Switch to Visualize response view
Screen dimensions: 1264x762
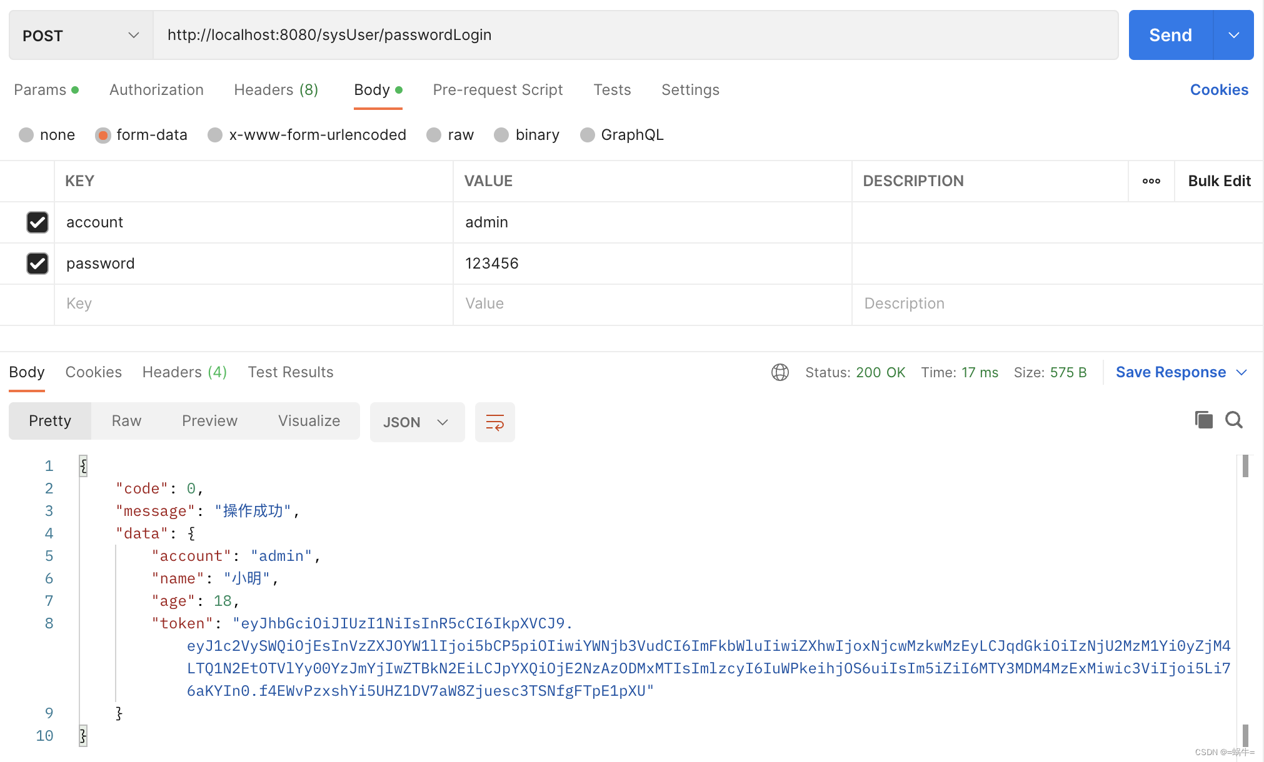[309, 421]
